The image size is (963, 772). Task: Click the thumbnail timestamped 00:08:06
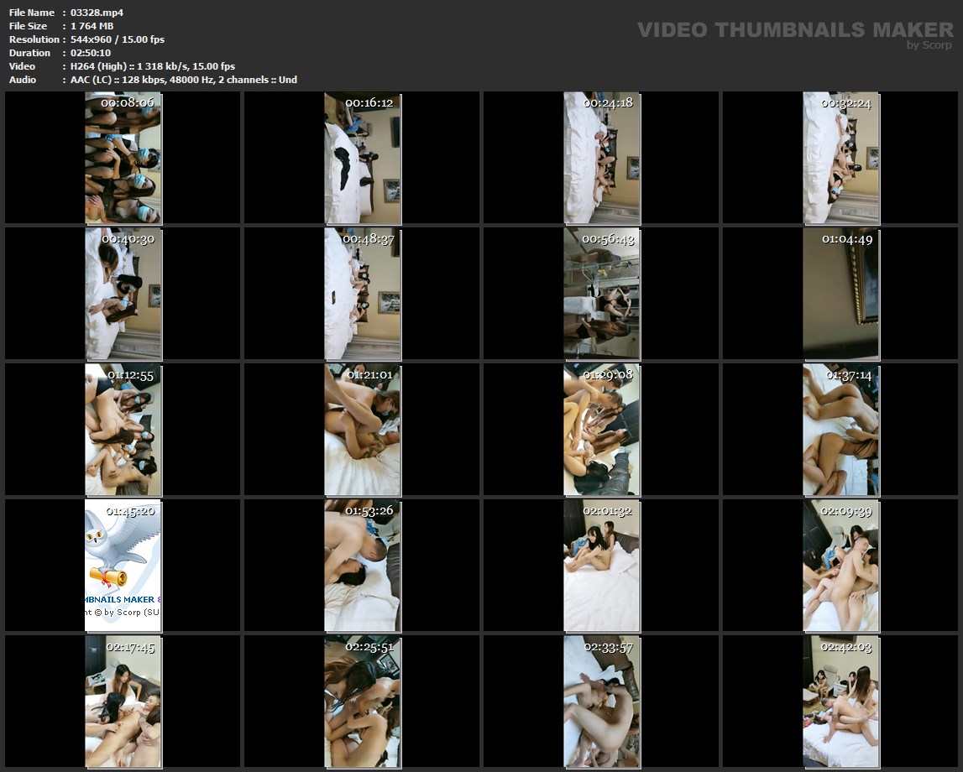pos(123,158)
